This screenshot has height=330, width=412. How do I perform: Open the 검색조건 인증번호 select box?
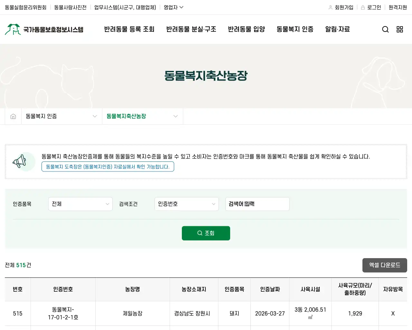(x=187, y=204)
